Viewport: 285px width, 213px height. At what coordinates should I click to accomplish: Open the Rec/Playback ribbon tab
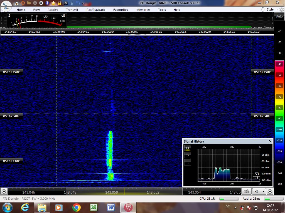click(x=96, y=10)
